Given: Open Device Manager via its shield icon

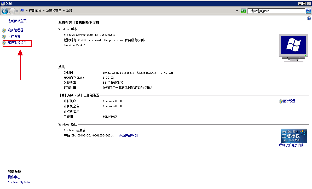Looking at the screenshot, I should (x=4, y=30).
